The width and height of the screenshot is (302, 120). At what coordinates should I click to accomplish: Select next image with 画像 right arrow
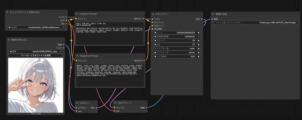coord(61,52)
